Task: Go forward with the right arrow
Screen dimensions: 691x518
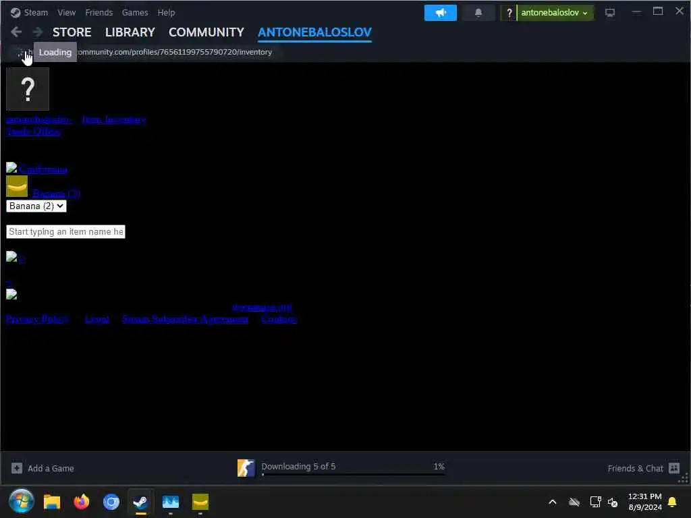Action: [38, 32]
